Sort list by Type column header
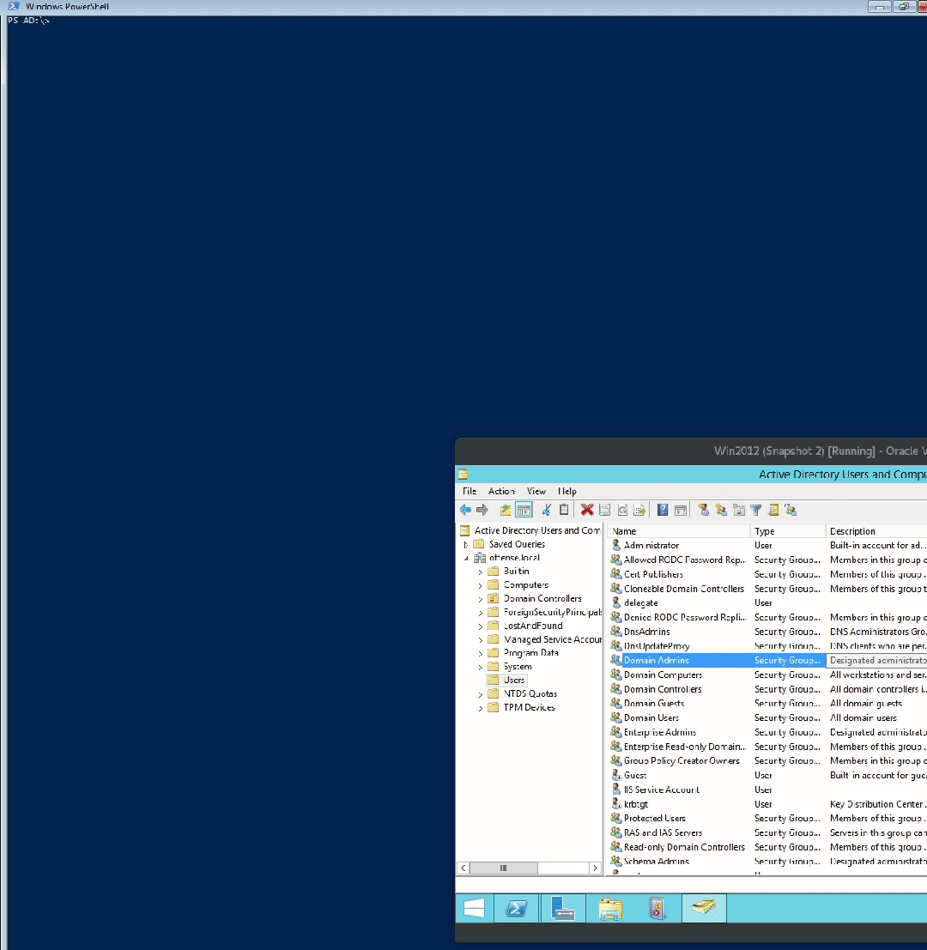This screenshot has width=927, height=950. click(788, 531)
